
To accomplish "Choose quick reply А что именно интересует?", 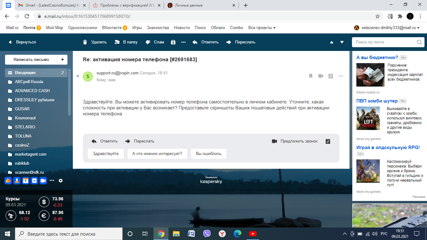I will coord(157,154).
